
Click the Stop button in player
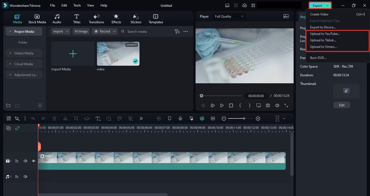(231, 105)
